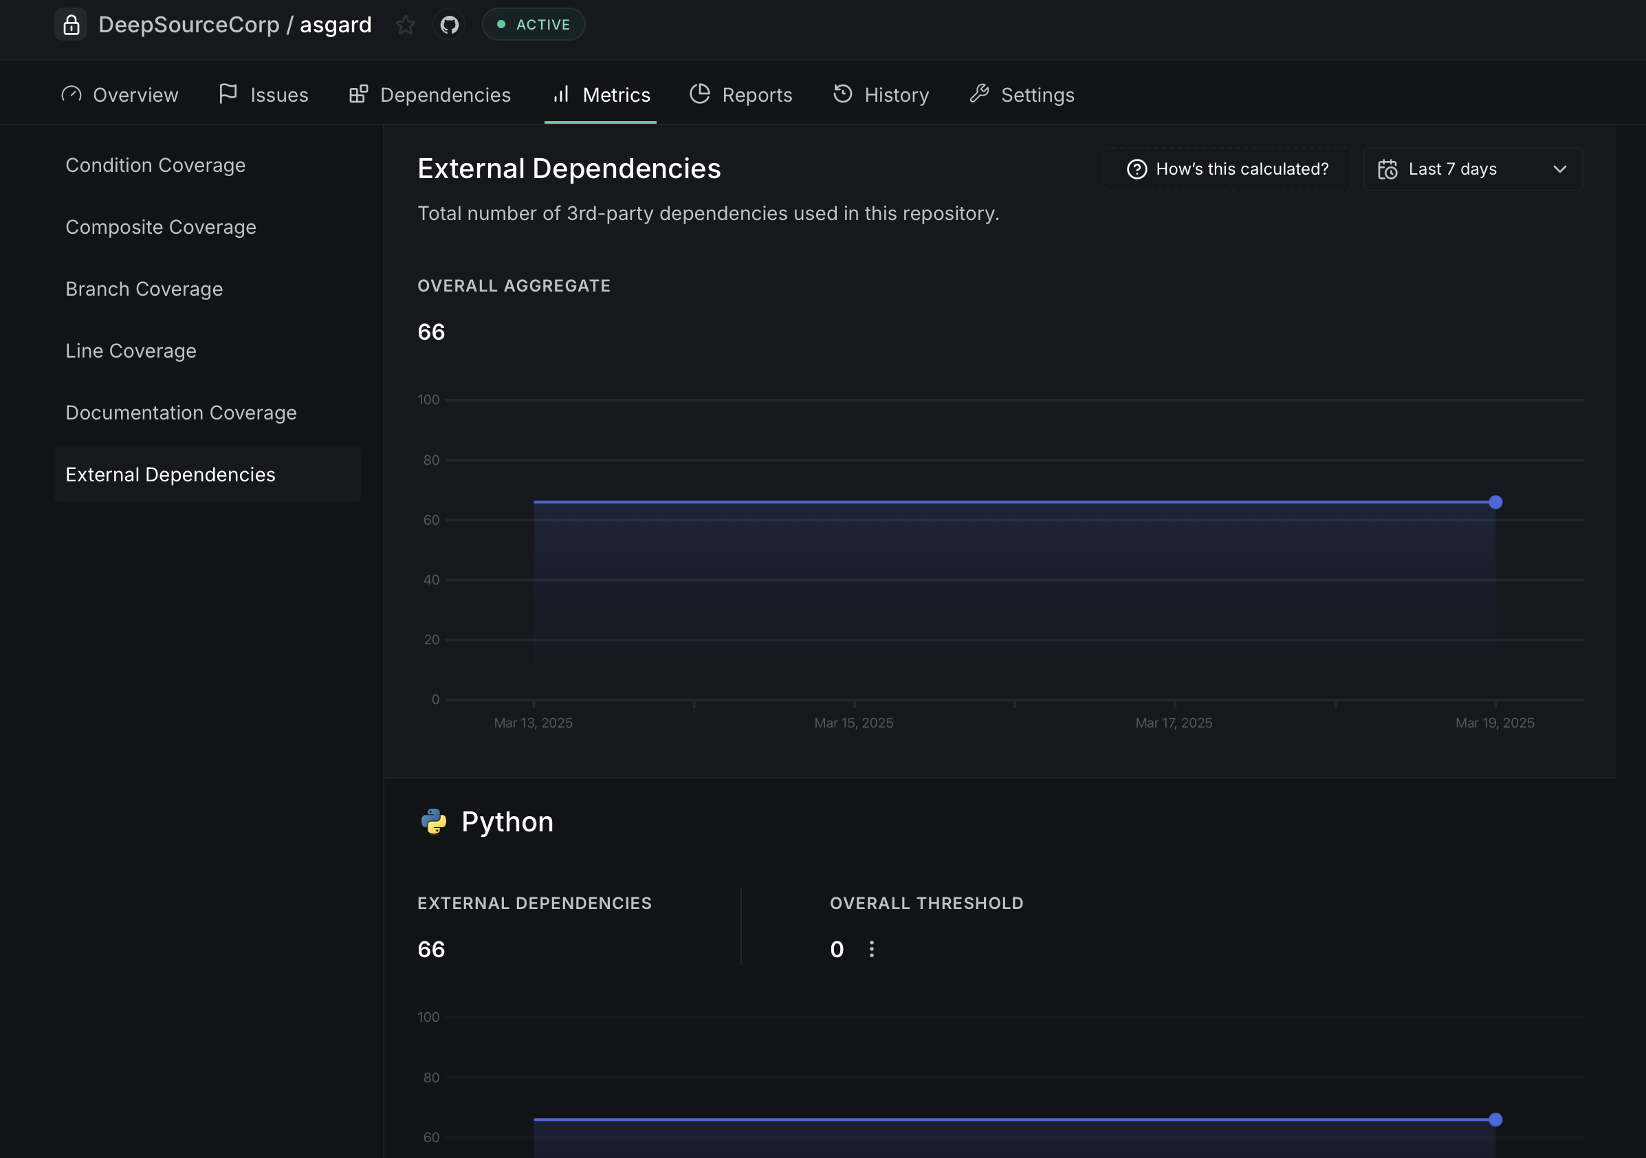Image resolution: width=1646 pixels, height=1158 pixels.
Task: Expand the Last 7 days chevron
Action: tap(1559, 169)
